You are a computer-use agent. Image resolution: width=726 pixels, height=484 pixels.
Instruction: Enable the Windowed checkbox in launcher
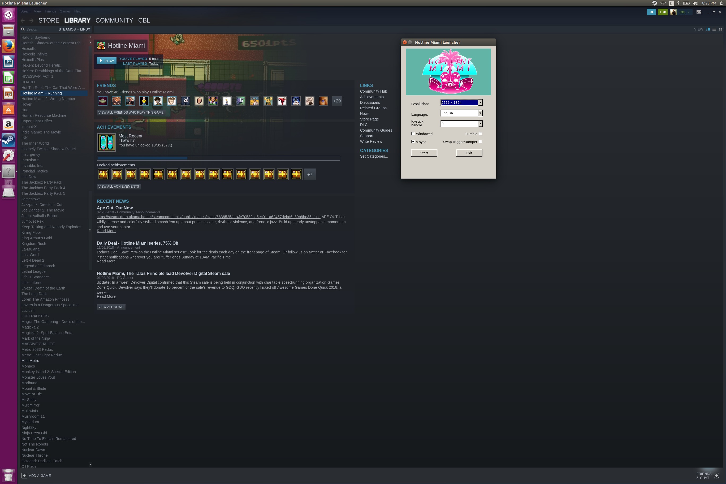pos(413,134)
